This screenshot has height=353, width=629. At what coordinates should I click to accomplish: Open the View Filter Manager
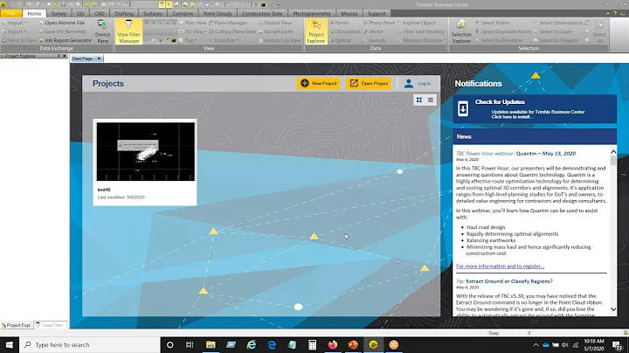[x=128, y=31]
